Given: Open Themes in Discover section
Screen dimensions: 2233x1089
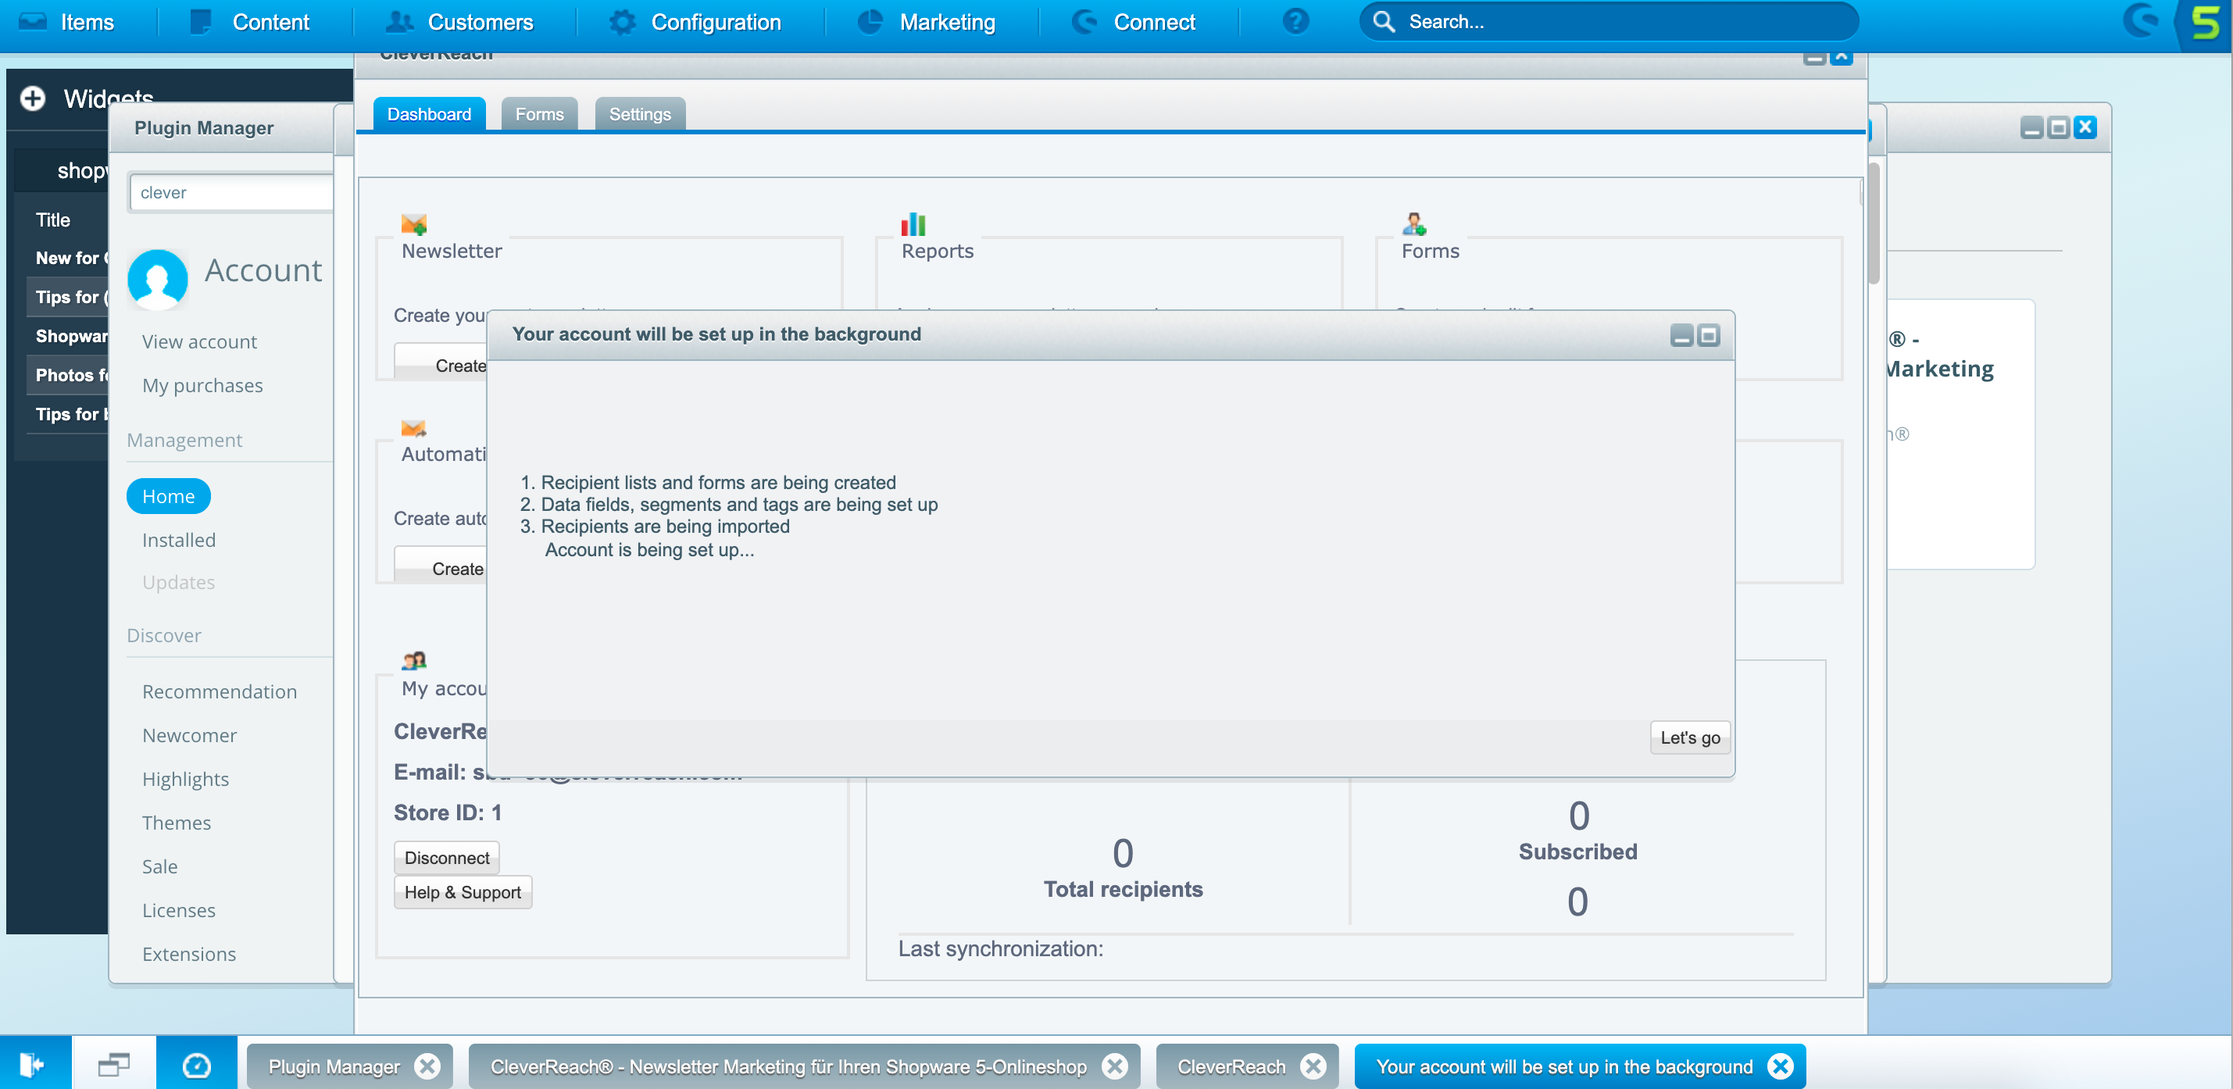Looking at the screenshot, I should [x=176, y=822].
